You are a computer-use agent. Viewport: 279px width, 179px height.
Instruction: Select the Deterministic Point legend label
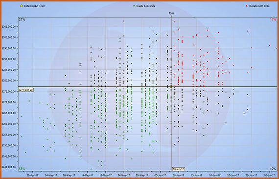click(34, 6)
